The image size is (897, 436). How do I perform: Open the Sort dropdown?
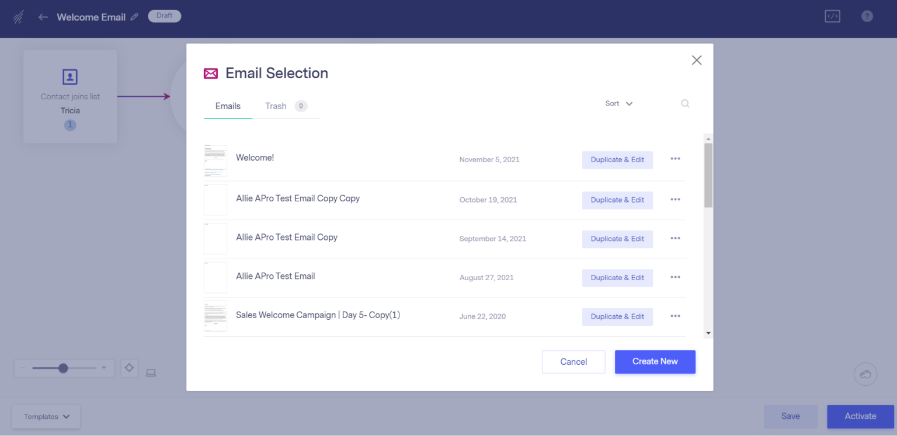pyautogui.click(x=618, y=103)
